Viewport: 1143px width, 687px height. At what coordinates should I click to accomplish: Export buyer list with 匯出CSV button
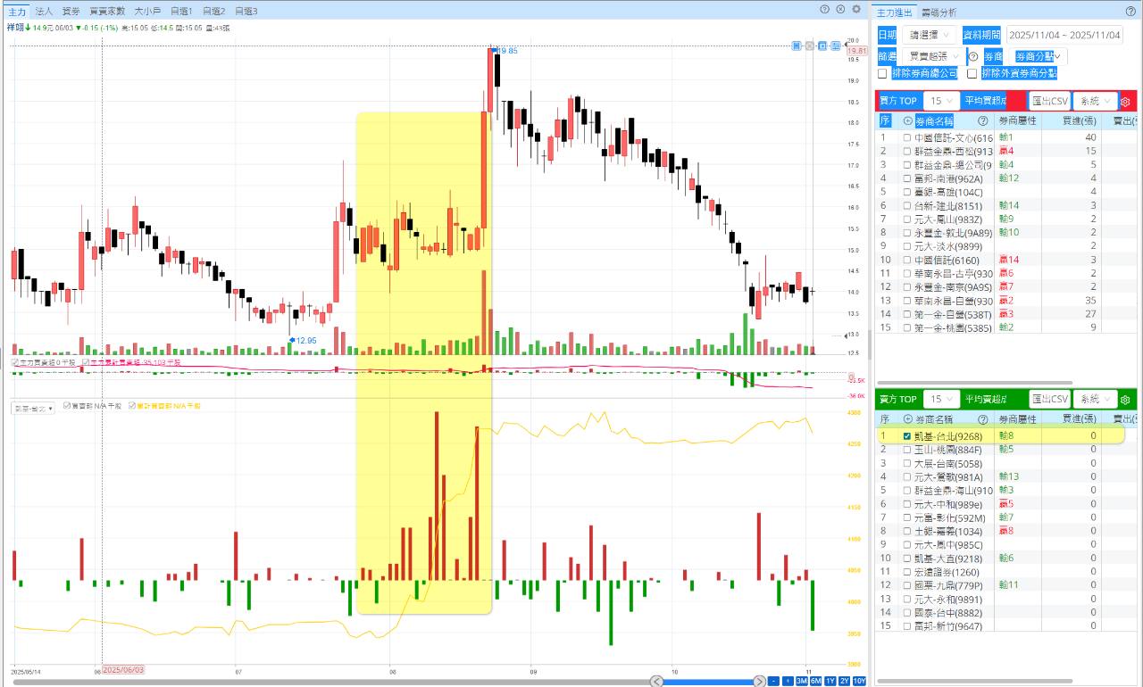coord(1048,102)
